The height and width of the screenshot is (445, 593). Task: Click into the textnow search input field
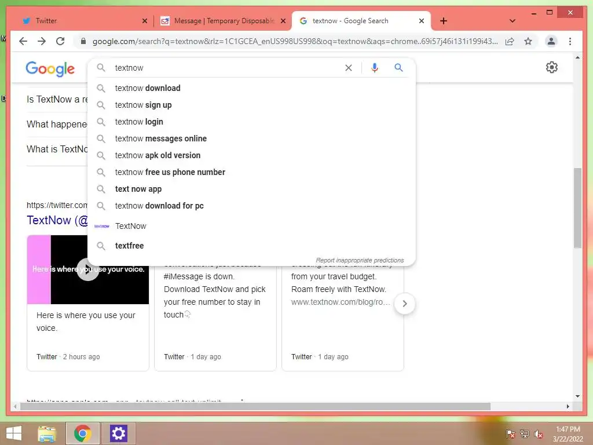(x=227, y=68)
